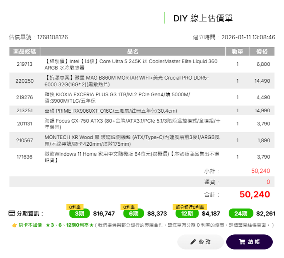Viewport: 284px width, 258px height.
Task: Click the 品名 column header
Action: point(133,51)
